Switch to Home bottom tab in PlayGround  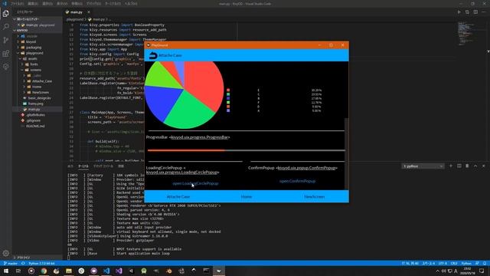[x=247, y=196]
